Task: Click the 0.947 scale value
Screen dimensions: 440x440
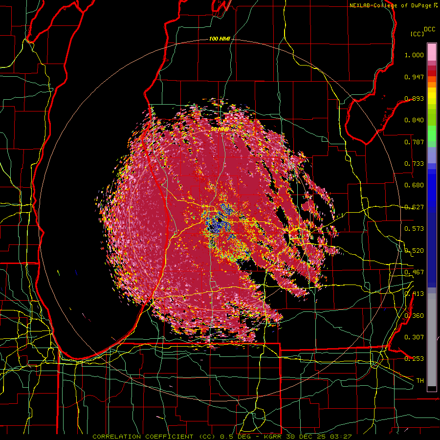Action: (x=414, y=77)
